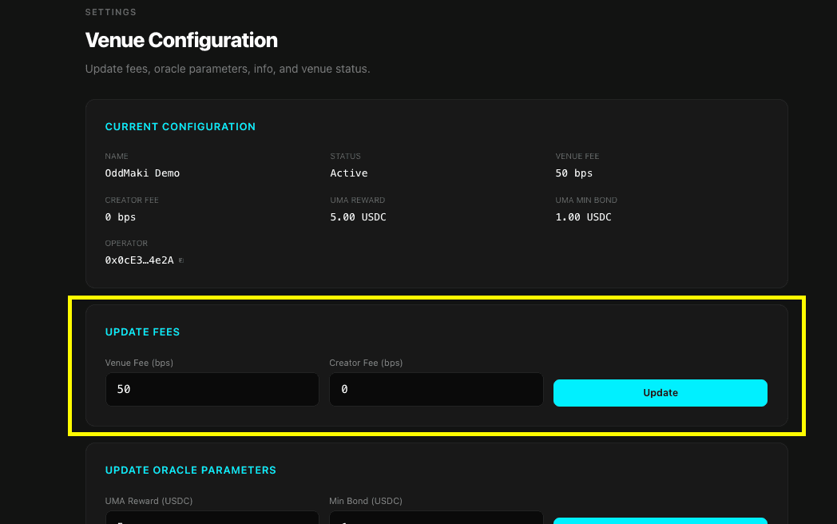Click the Min Bond (USDC) input field
Image resolution: width=837 pixels, height=524 pixels.
pyautogui.click(x=436, y=517)
